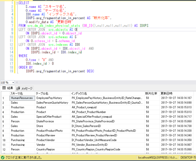Open the 110 % zoom dropdown
Screen dimensions: 196x161
tap(13, 83)
